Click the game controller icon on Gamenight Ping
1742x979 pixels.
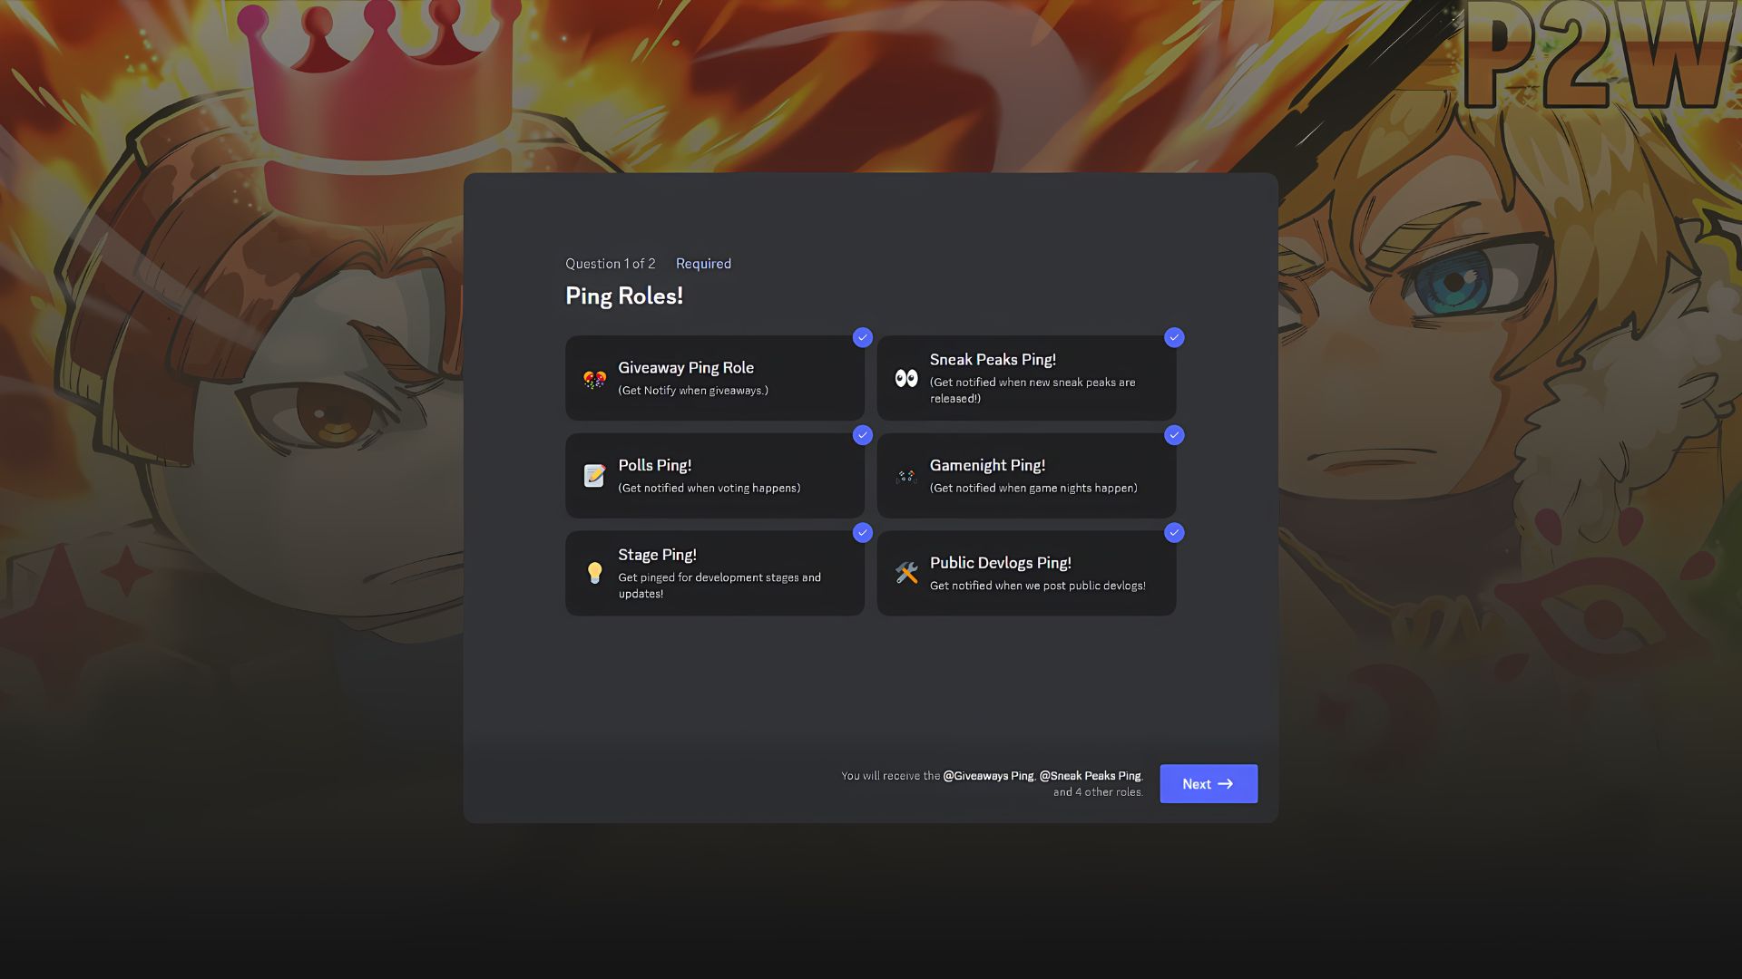[905, 476]
